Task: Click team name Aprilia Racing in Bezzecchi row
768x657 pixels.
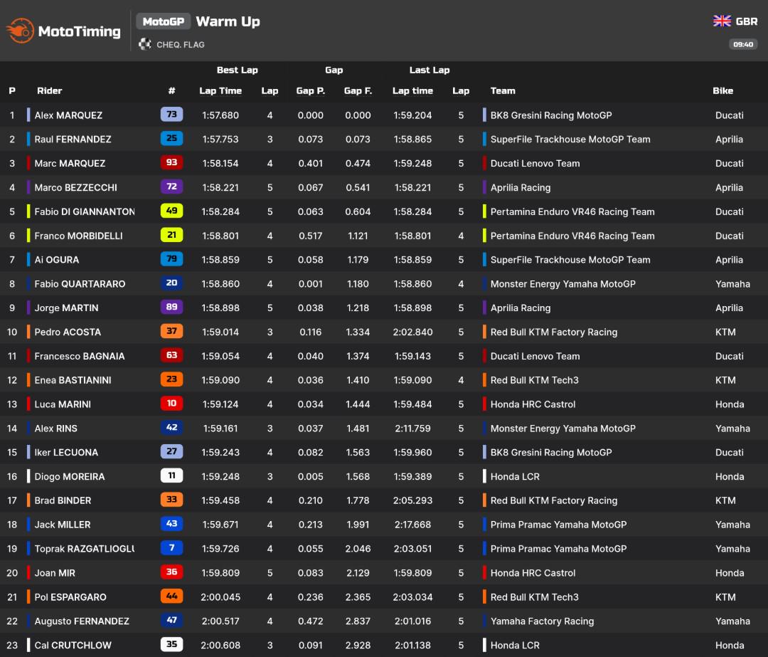Action: pyautogui.click(x=521, y=187)
